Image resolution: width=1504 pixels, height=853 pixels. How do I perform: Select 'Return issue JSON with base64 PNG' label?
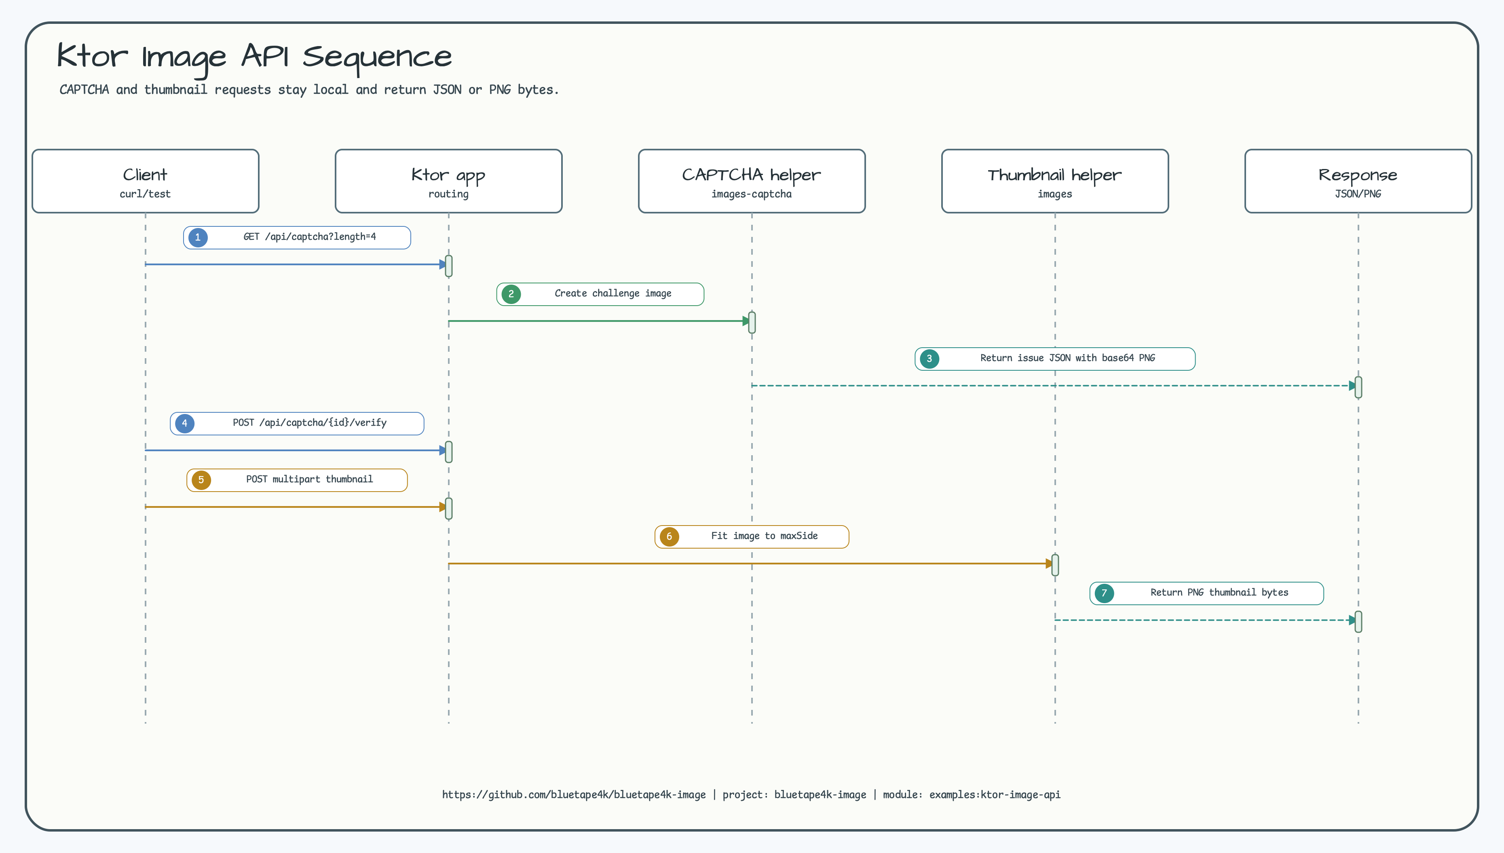[x=1054, y=359]
